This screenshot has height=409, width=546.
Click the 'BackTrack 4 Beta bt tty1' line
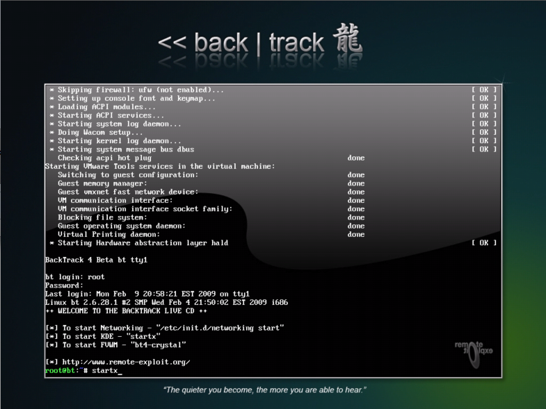(97, 260)
